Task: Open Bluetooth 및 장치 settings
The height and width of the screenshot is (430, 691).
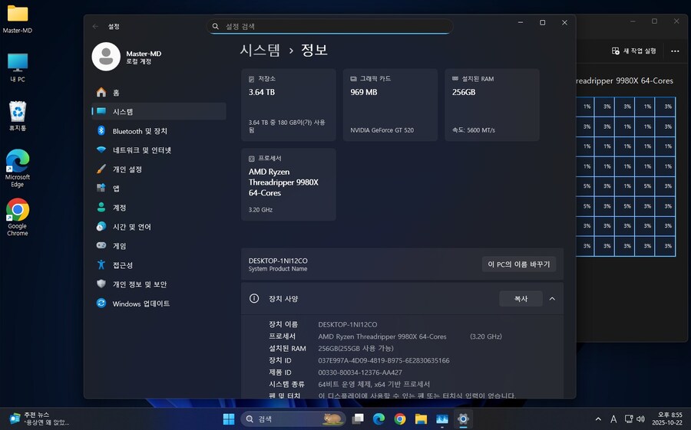Action: [159, 131]
